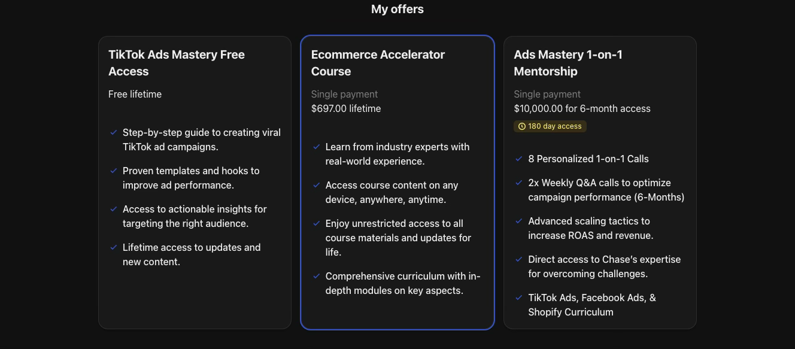795x349 pixels.
Task: Click the checkmark beside Learn from industry experts
Action: click(316, 146)
